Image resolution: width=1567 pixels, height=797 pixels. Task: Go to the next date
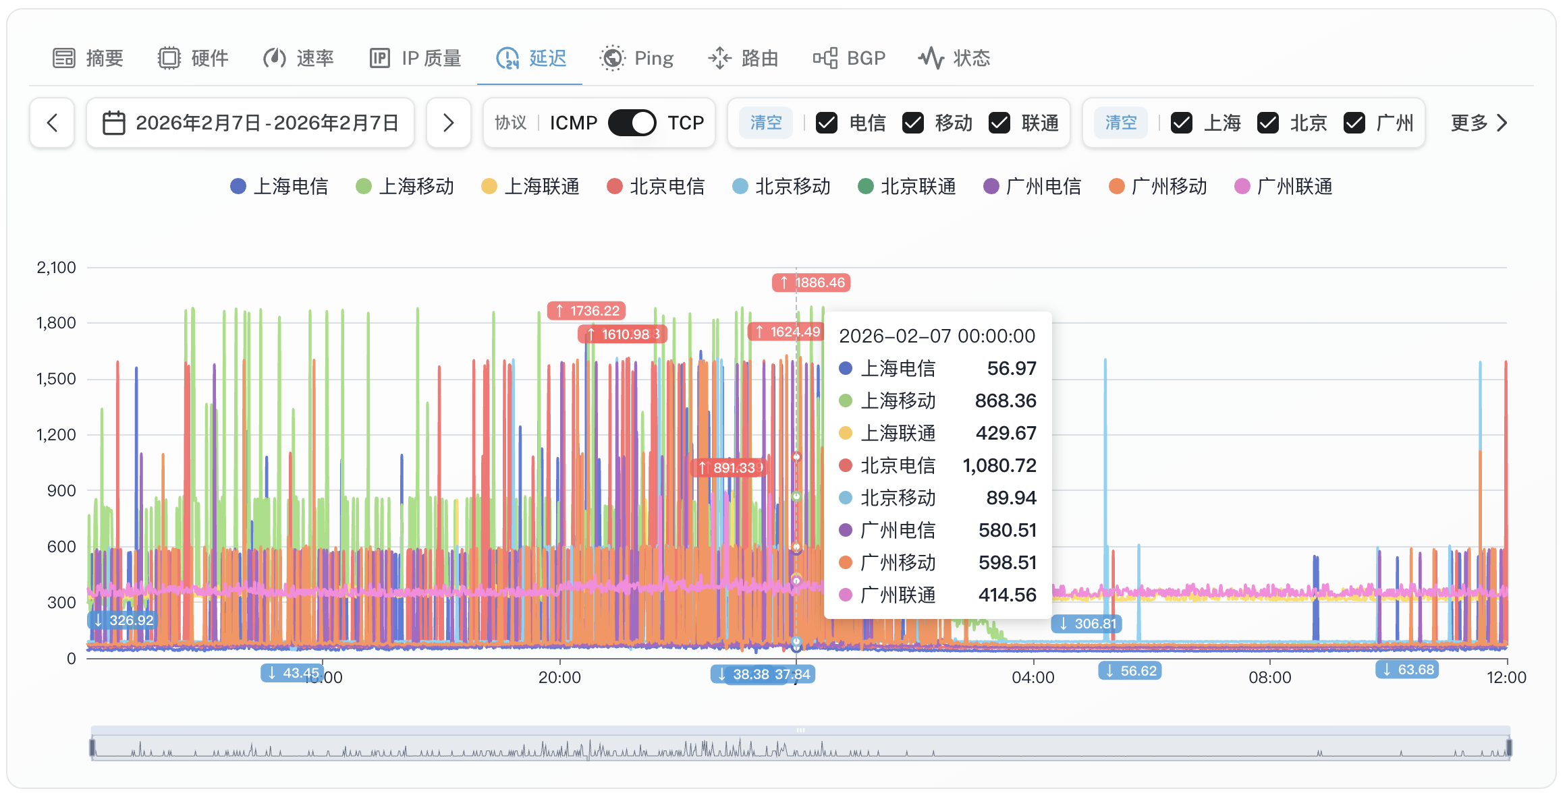448,123
